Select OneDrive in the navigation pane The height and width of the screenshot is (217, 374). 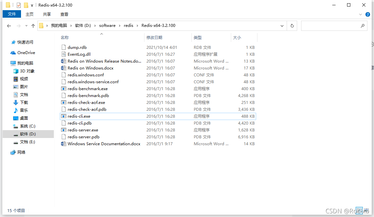(23, 53)
